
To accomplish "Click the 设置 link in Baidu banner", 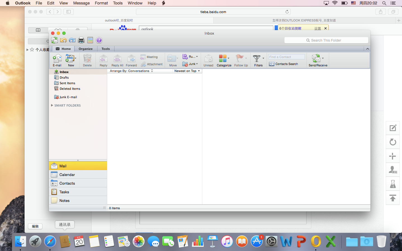I will pyautogui.click(x=318, y=28).
